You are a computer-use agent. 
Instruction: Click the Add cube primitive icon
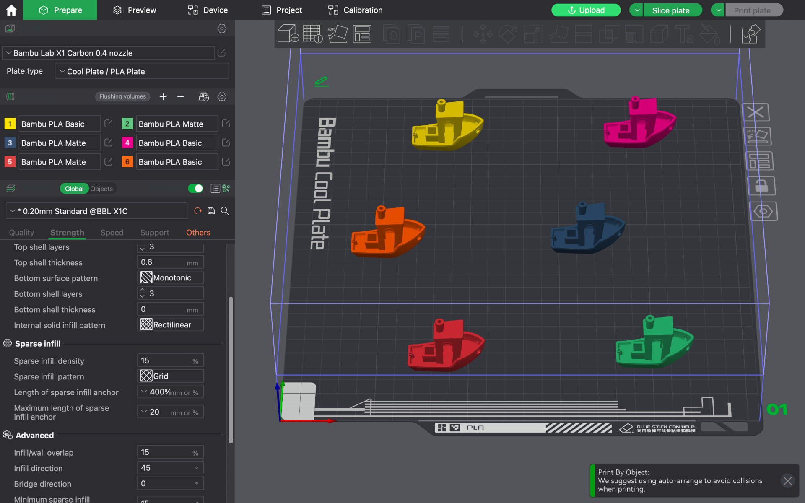pyautogui.click(x=288, y=34)
